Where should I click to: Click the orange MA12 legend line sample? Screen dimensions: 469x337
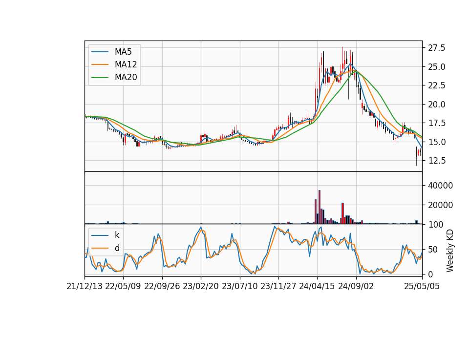[x=100, y=64]
